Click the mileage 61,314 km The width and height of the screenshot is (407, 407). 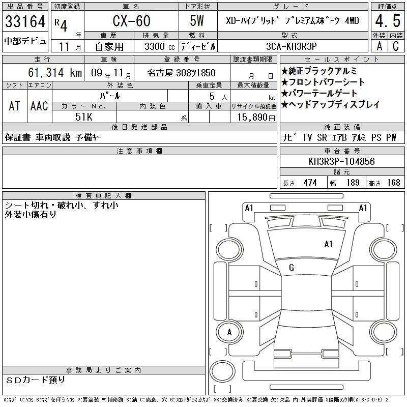coord(55,73)
